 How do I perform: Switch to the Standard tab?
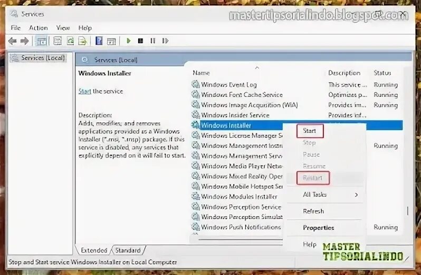(128, 250)
